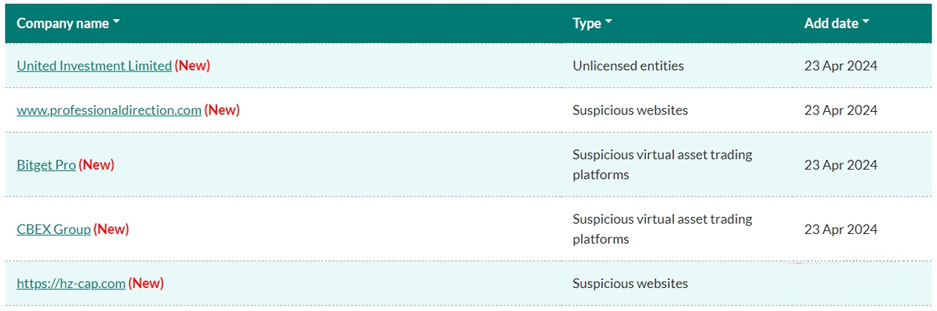This screenshot has width=937, height=311.
Task: Open the Bitget Pro entry
Action: (x=46, y=165)
